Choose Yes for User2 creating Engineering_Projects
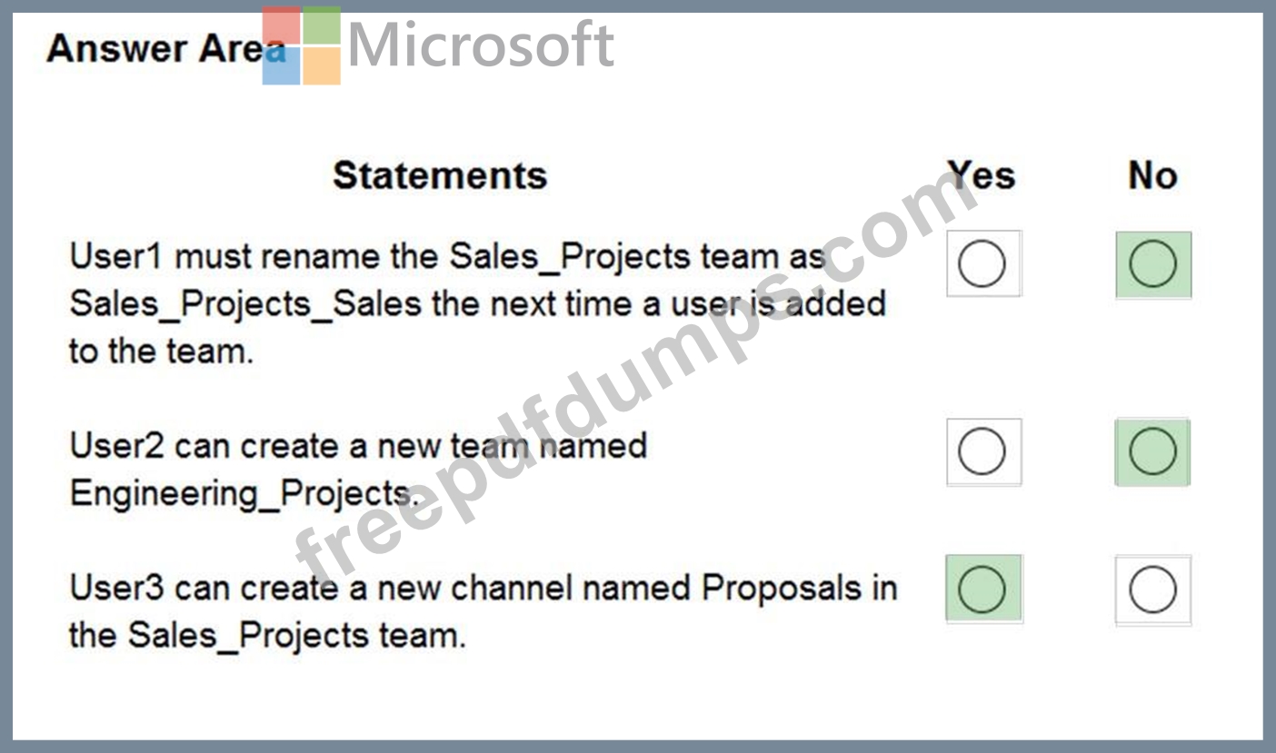The width and height of the screenshot is (1276, 753). click(982, 451)
